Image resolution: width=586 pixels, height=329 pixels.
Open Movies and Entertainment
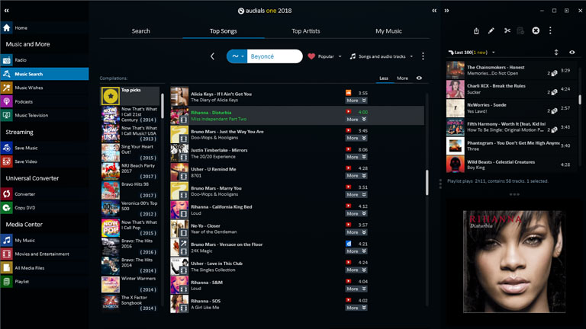click(44, 254)
